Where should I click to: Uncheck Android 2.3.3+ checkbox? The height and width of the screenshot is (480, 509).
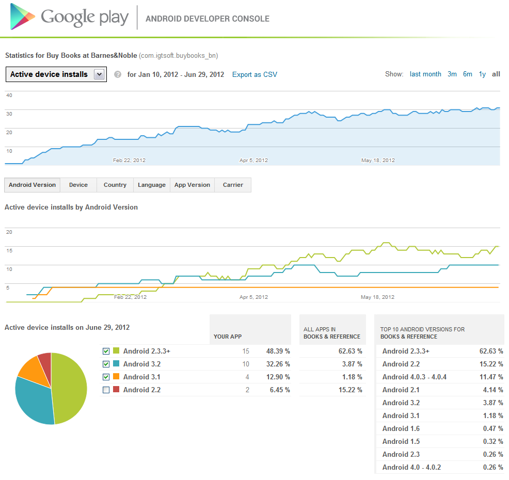[106, 351]
